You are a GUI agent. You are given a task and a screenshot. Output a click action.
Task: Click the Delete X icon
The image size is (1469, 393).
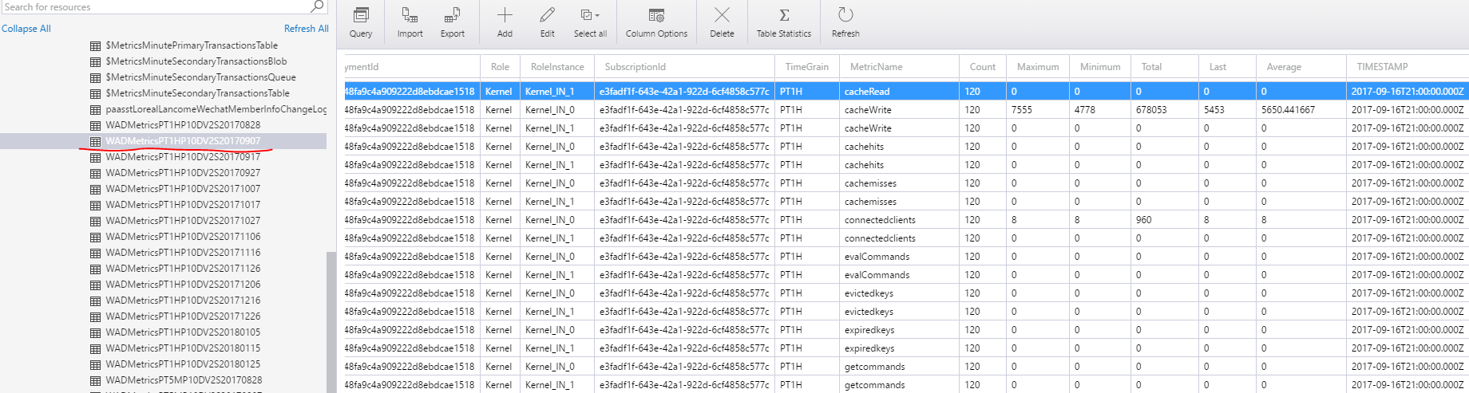(722, 16)
